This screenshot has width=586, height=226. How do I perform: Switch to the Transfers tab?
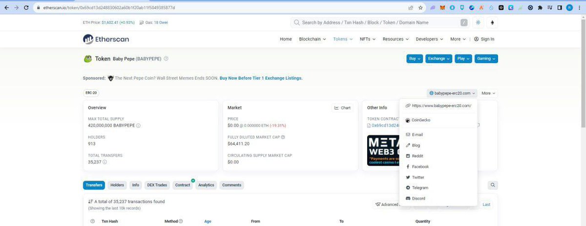94,185
